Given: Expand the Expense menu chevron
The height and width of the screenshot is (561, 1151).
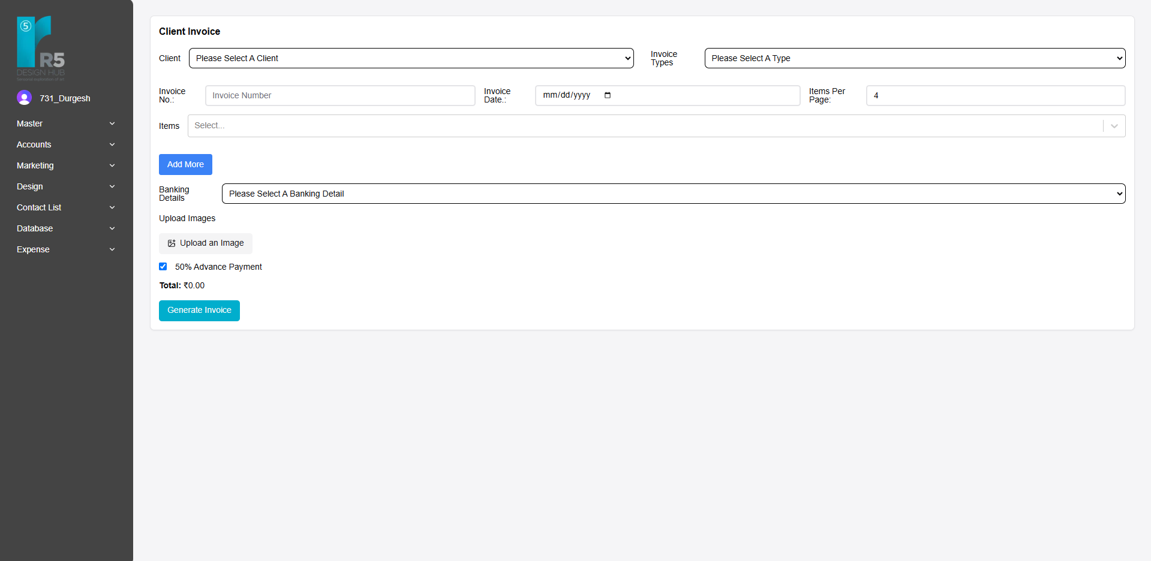Looking at the screenshot, I should click(112, 249).
